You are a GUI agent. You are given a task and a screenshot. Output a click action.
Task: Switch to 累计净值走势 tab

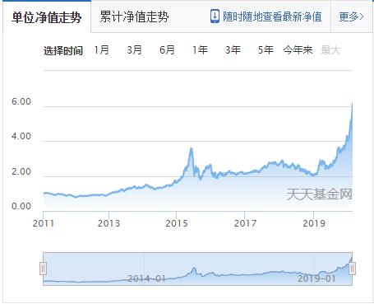coord(134,17)
